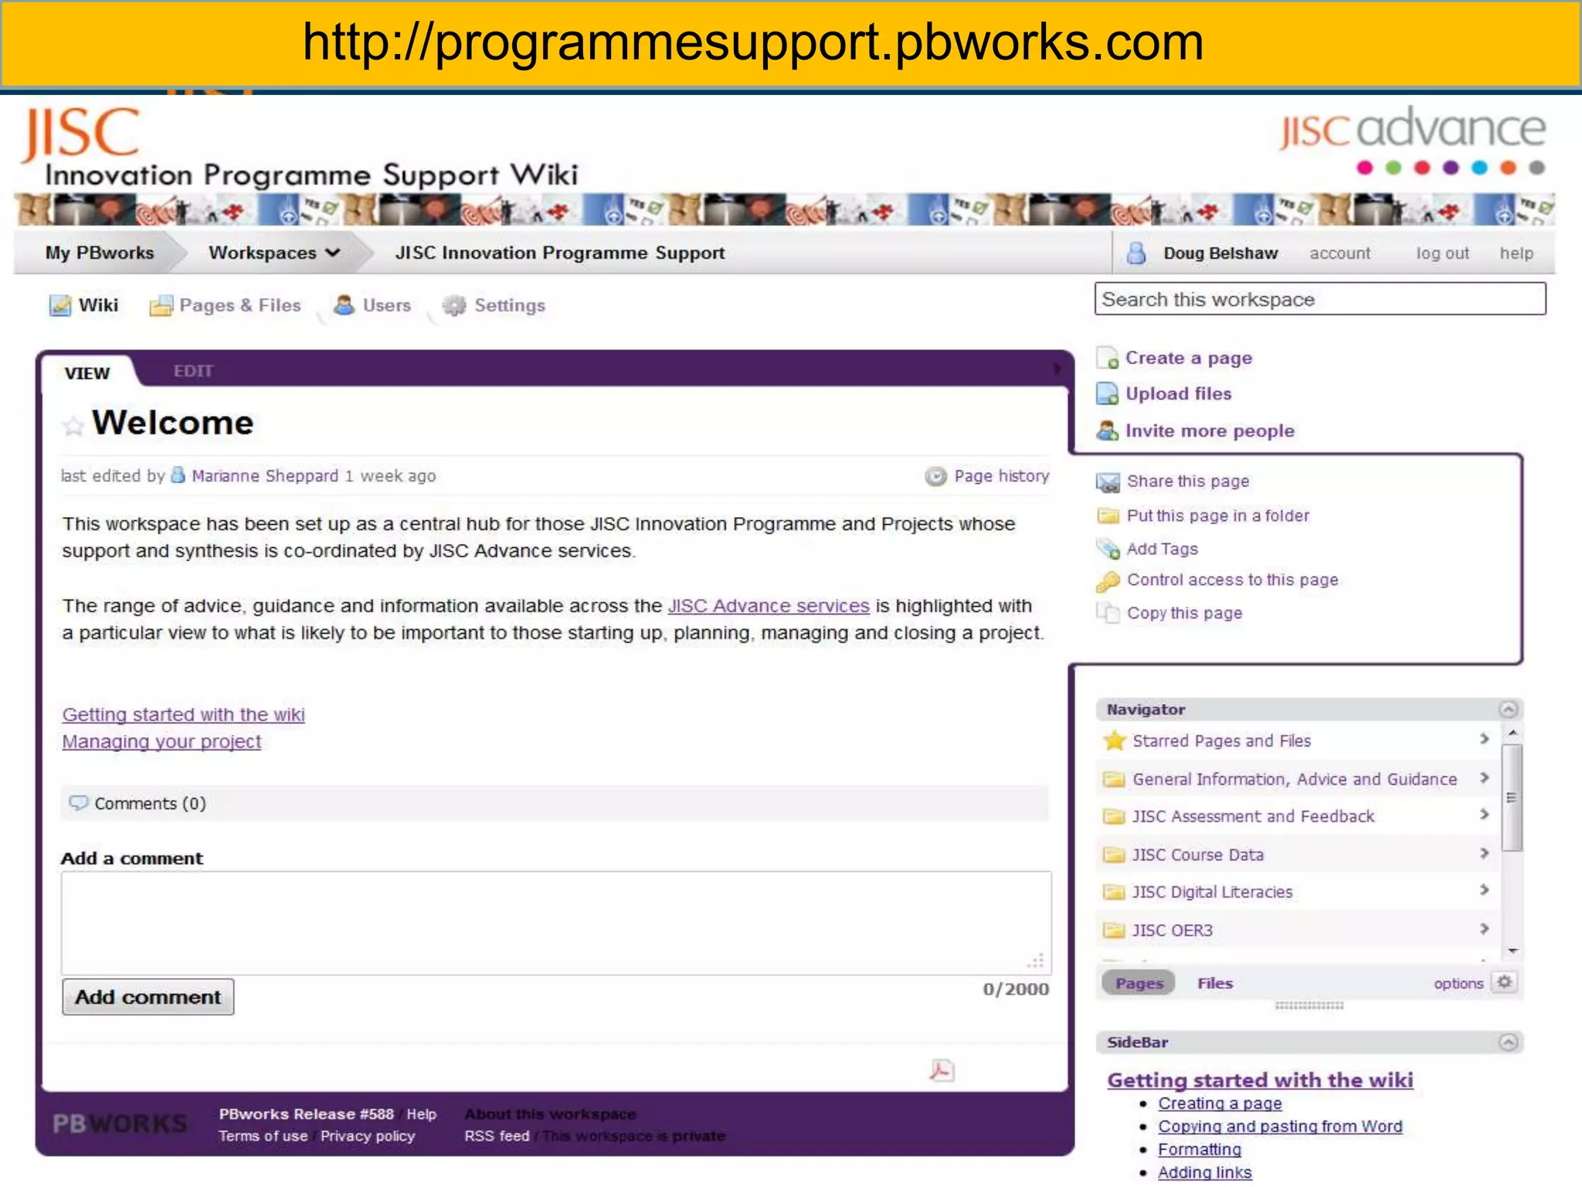Open the Formatting sidebar link
The height and width of the screenshot is (1187, 1582).
tap(1199, 1150)
